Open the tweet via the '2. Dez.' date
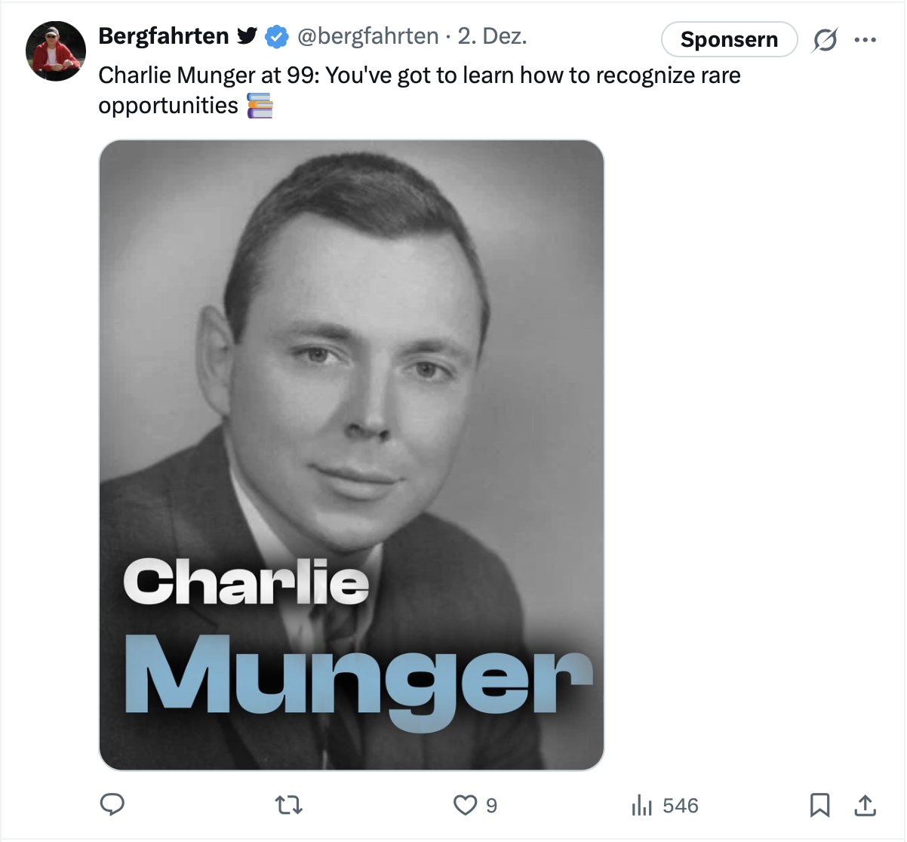Image resolution: width=907 pixels, height=842 pixels. pos(492,36)
